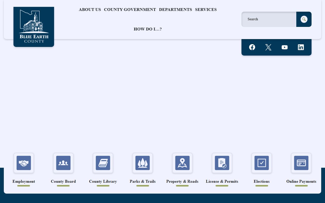
Task: Open the X (Twitter) social icon
Action: pos(268,47)
